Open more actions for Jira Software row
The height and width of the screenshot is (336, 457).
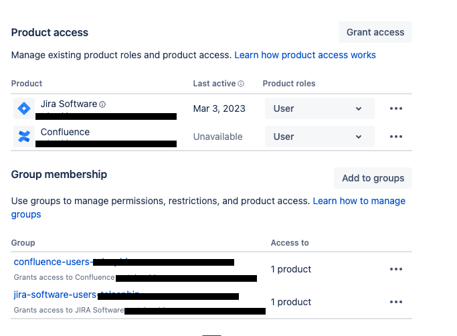(396, 108)
